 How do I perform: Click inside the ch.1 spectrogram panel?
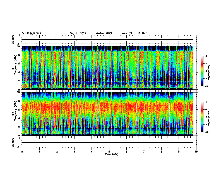pos(108,68)
